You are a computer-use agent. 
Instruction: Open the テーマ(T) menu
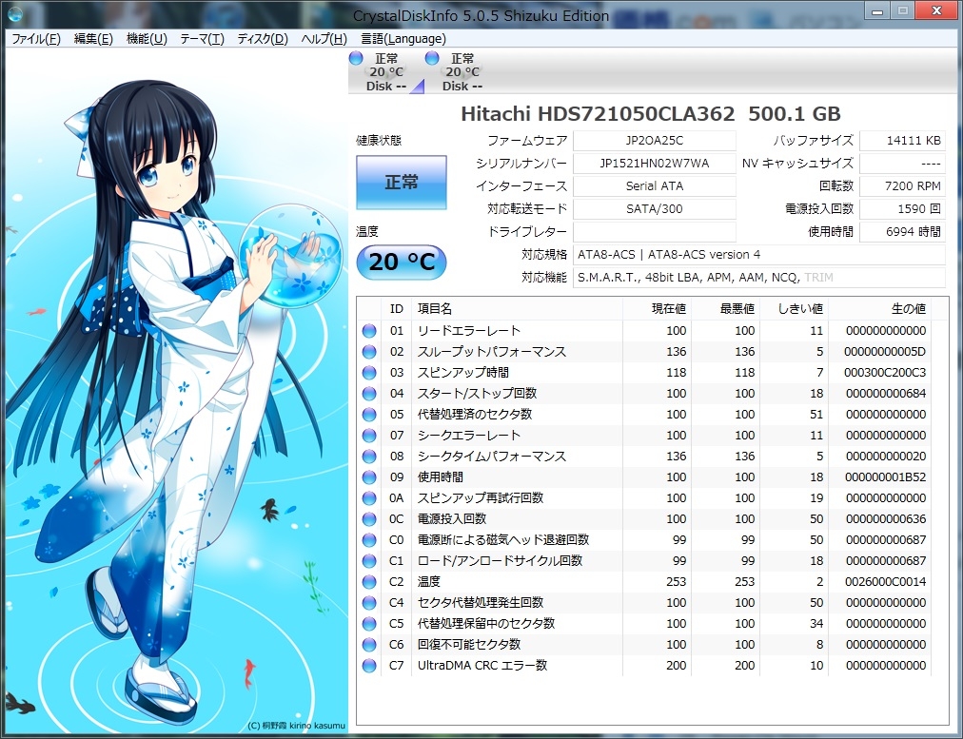(x=202, y=39)
